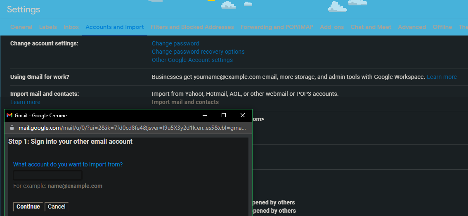
Task: Click the 'Import mail and contacts:' label
Action: 45,94
